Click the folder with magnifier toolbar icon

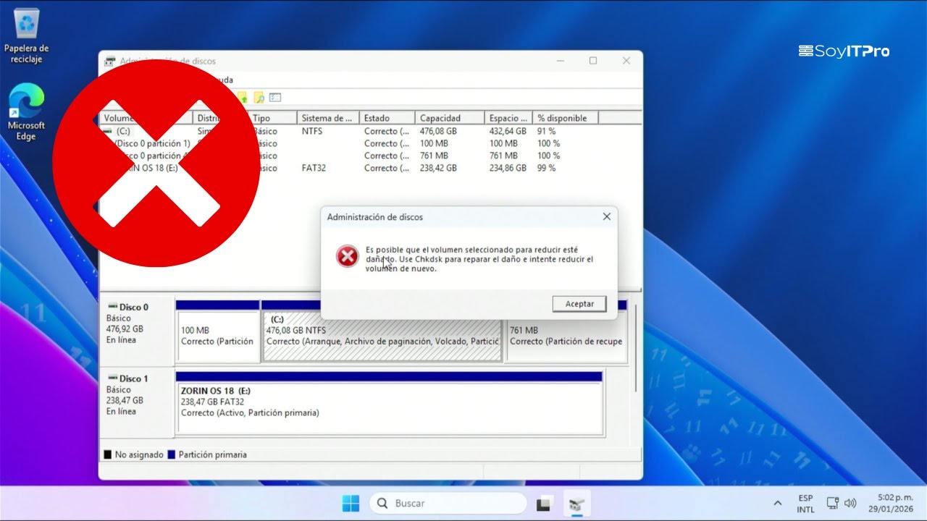259,97
